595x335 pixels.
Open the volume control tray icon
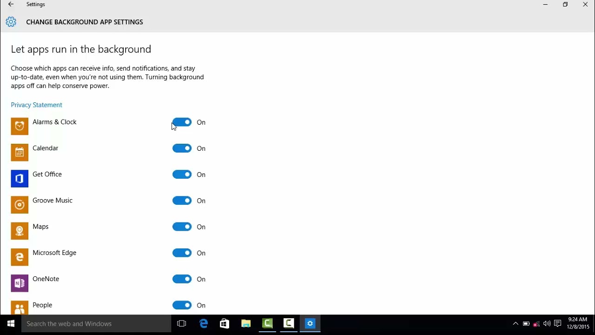pyautogui.click(x=547, y=324)
